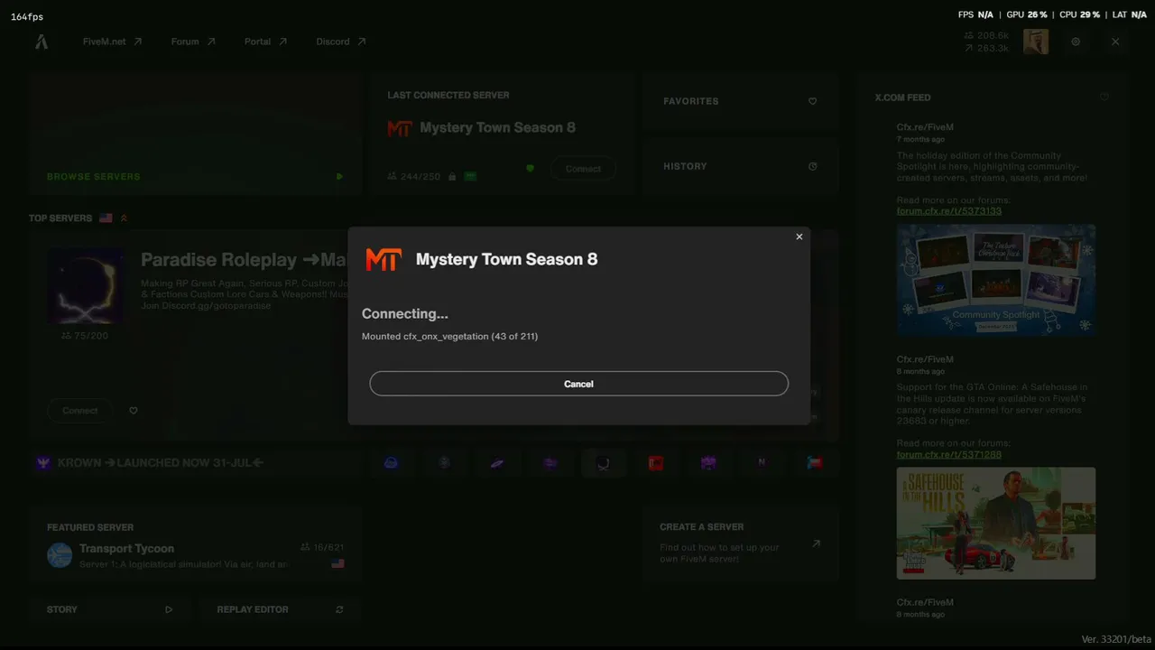This screenshot has width=1155, height=650.
Task: Select the blue cloud server icon
Action: [391, 463]
